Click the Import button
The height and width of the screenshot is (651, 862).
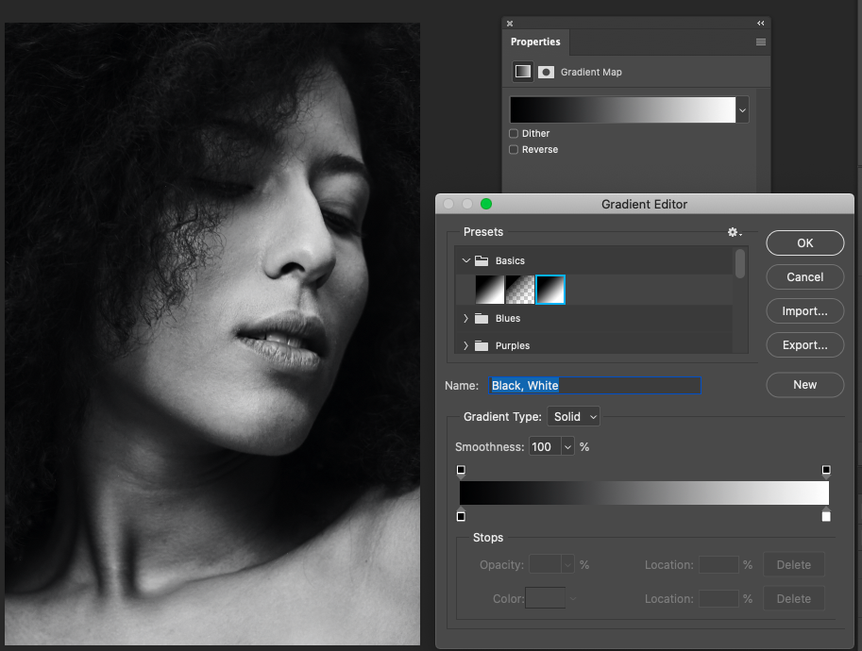[x=804, y=310]
